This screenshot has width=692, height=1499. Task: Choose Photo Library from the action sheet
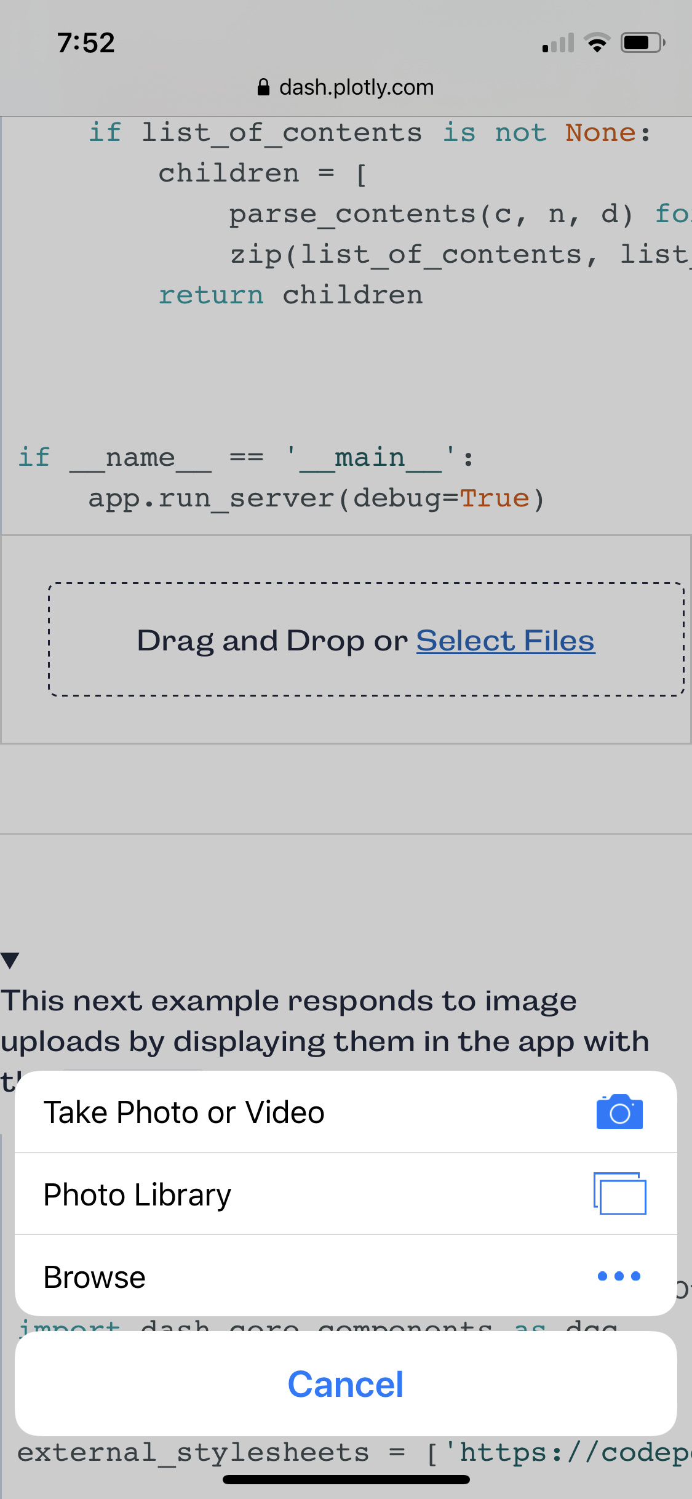pos(346,1194)
